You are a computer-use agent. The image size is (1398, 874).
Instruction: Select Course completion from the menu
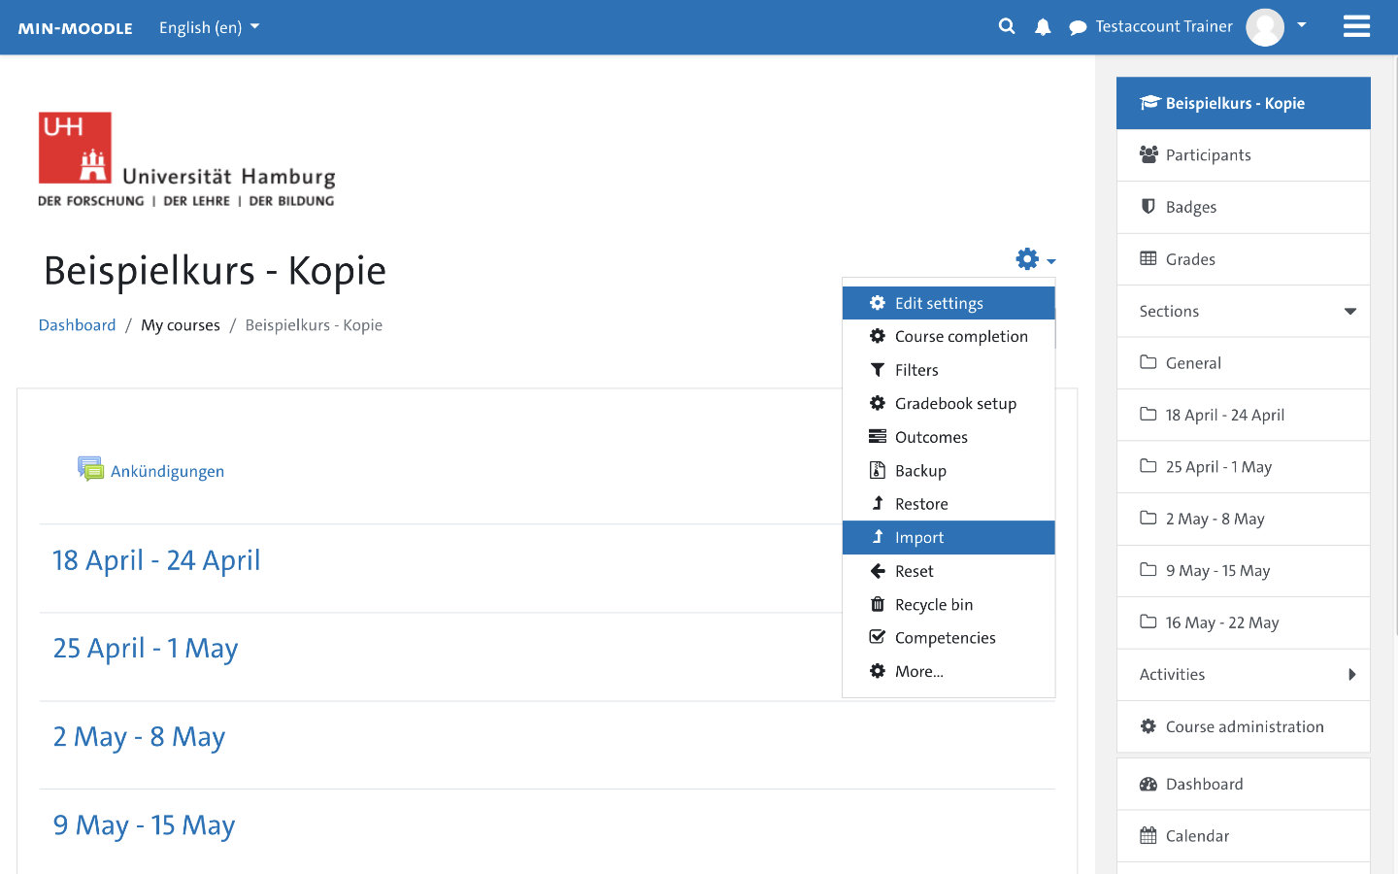949,336
